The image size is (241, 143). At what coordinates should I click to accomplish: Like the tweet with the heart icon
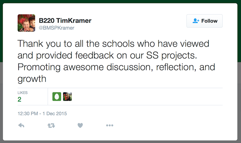tap(80, 125)
